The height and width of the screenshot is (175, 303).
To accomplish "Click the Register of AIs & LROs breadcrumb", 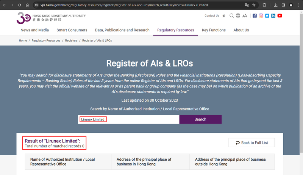I will (x=97, y=40).
